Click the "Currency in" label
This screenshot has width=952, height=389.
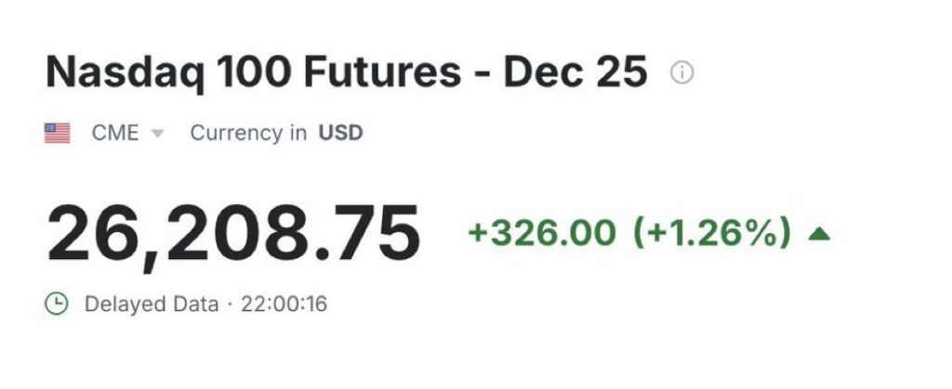coord(248,133)
